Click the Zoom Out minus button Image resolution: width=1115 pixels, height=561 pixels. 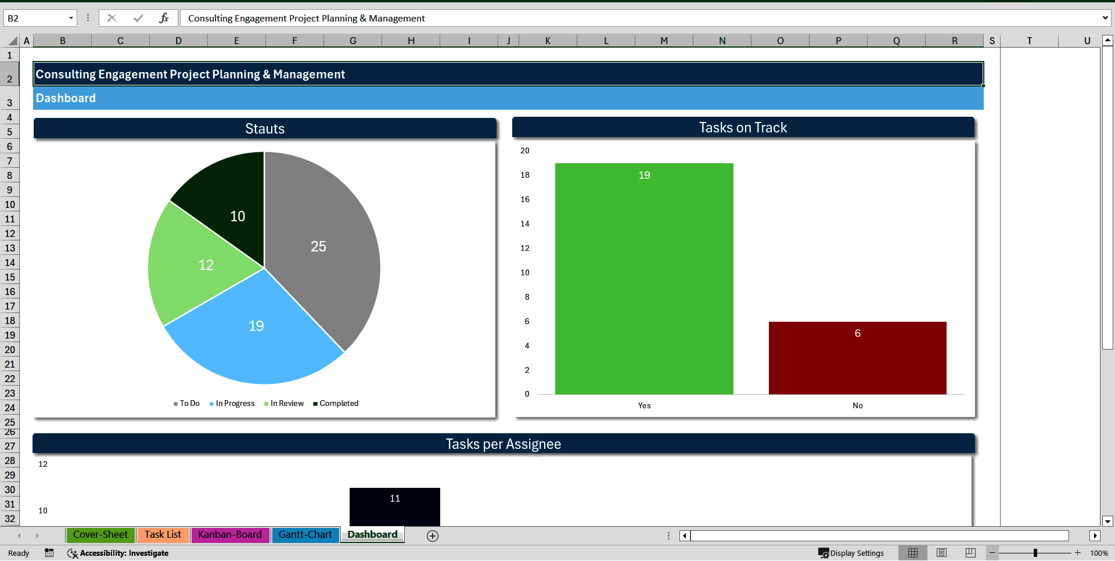[993, 553]
